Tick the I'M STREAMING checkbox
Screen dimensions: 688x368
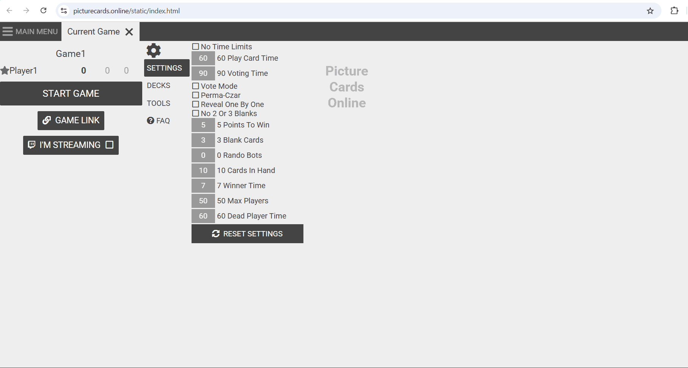(x=110, y=145)
